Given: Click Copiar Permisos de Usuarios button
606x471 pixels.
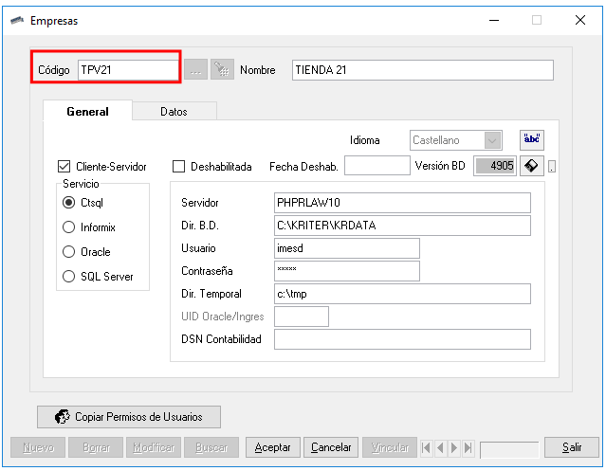Looking at the screenshot, I should point(128,417).
